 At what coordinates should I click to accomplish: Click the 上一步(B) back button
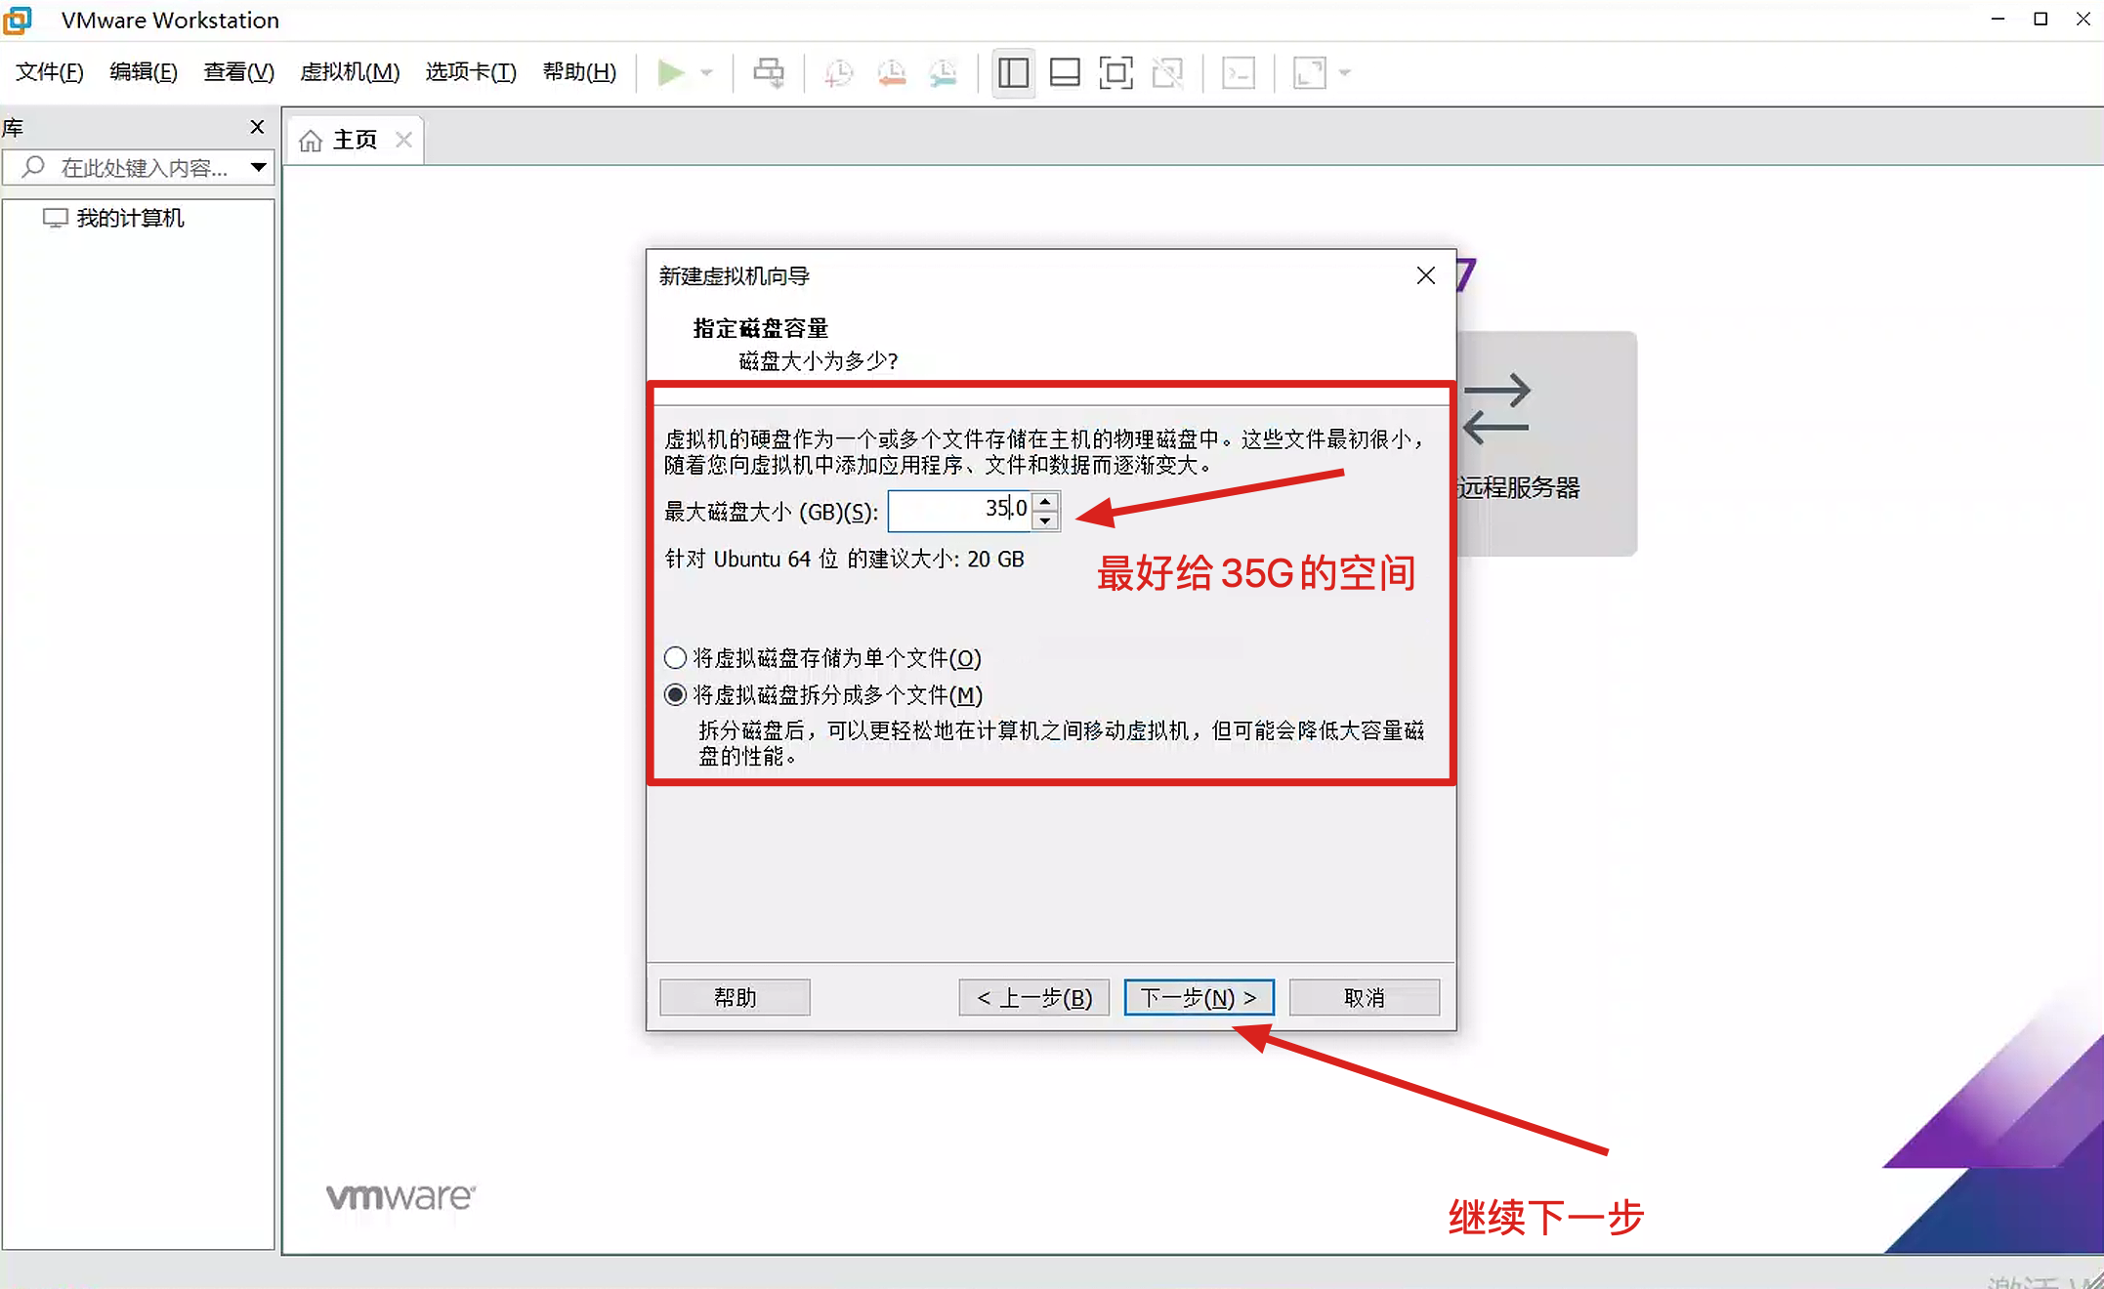point(1033,997)
